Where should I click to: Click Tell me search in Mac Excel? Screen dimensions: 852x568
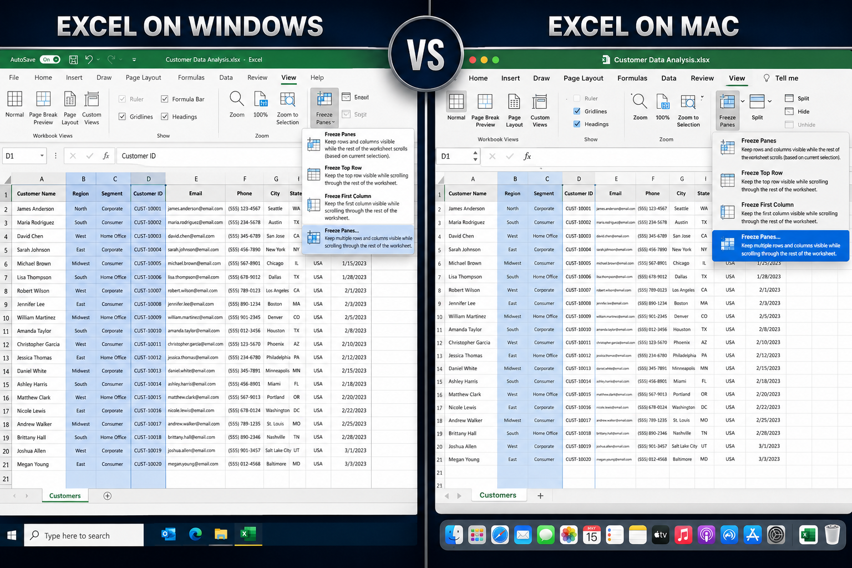pyautogui.click(x=781, y=78)
